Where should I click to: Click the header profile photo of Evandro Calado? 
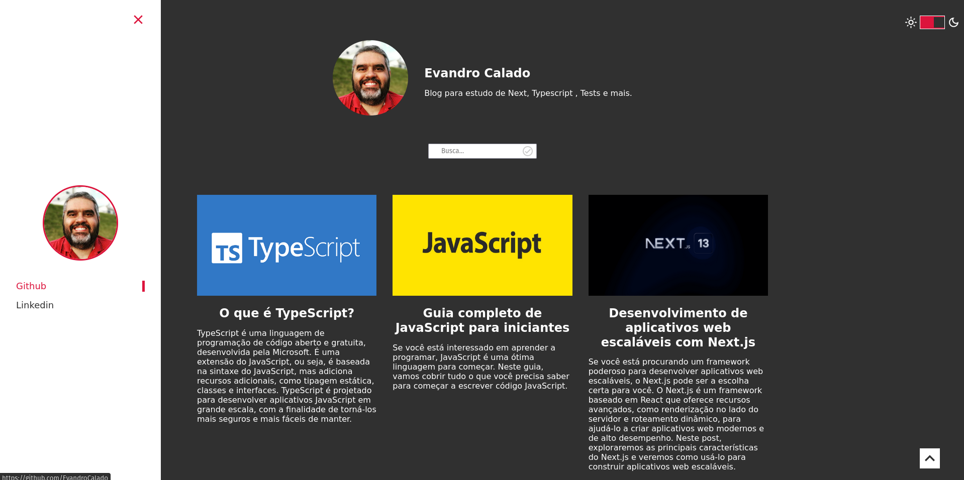(370, 77)
